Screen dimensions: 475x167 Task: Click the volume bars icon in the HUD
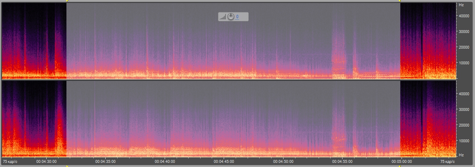223,17
